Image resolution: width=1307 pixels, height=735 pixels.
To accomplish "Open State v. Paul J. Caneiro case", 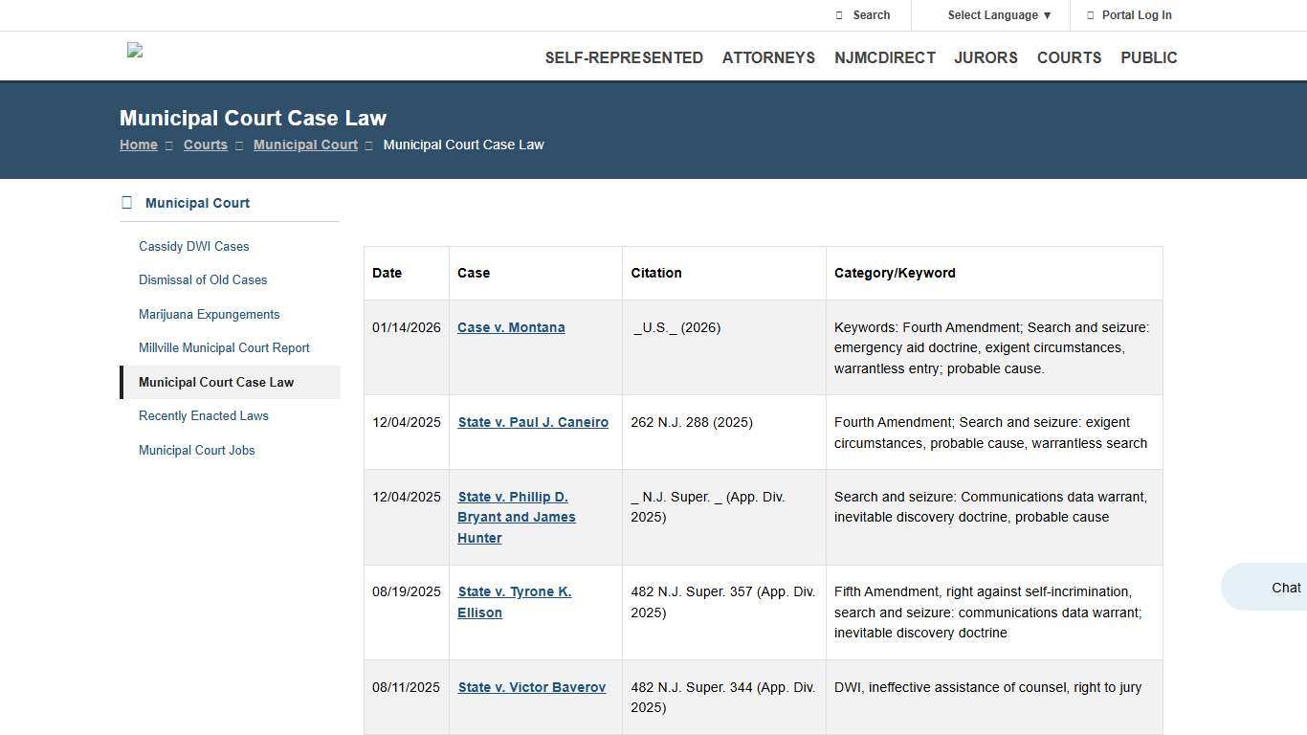I will coord(533,422).
